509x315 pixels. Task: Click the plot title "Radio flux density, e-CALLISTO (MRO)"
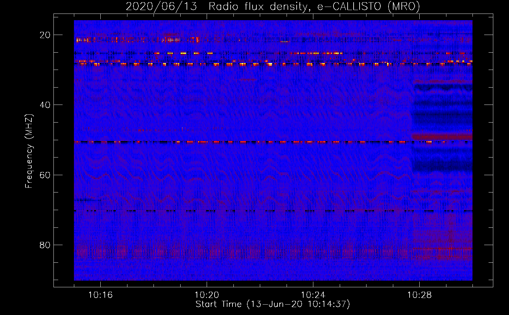tap(314, 7)
